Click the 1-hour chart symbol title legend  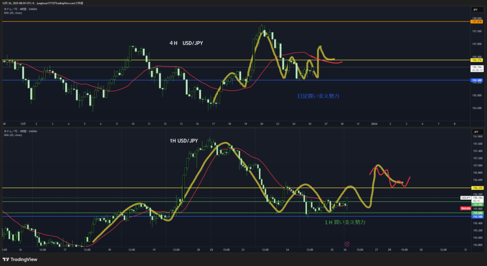[21, 131]
